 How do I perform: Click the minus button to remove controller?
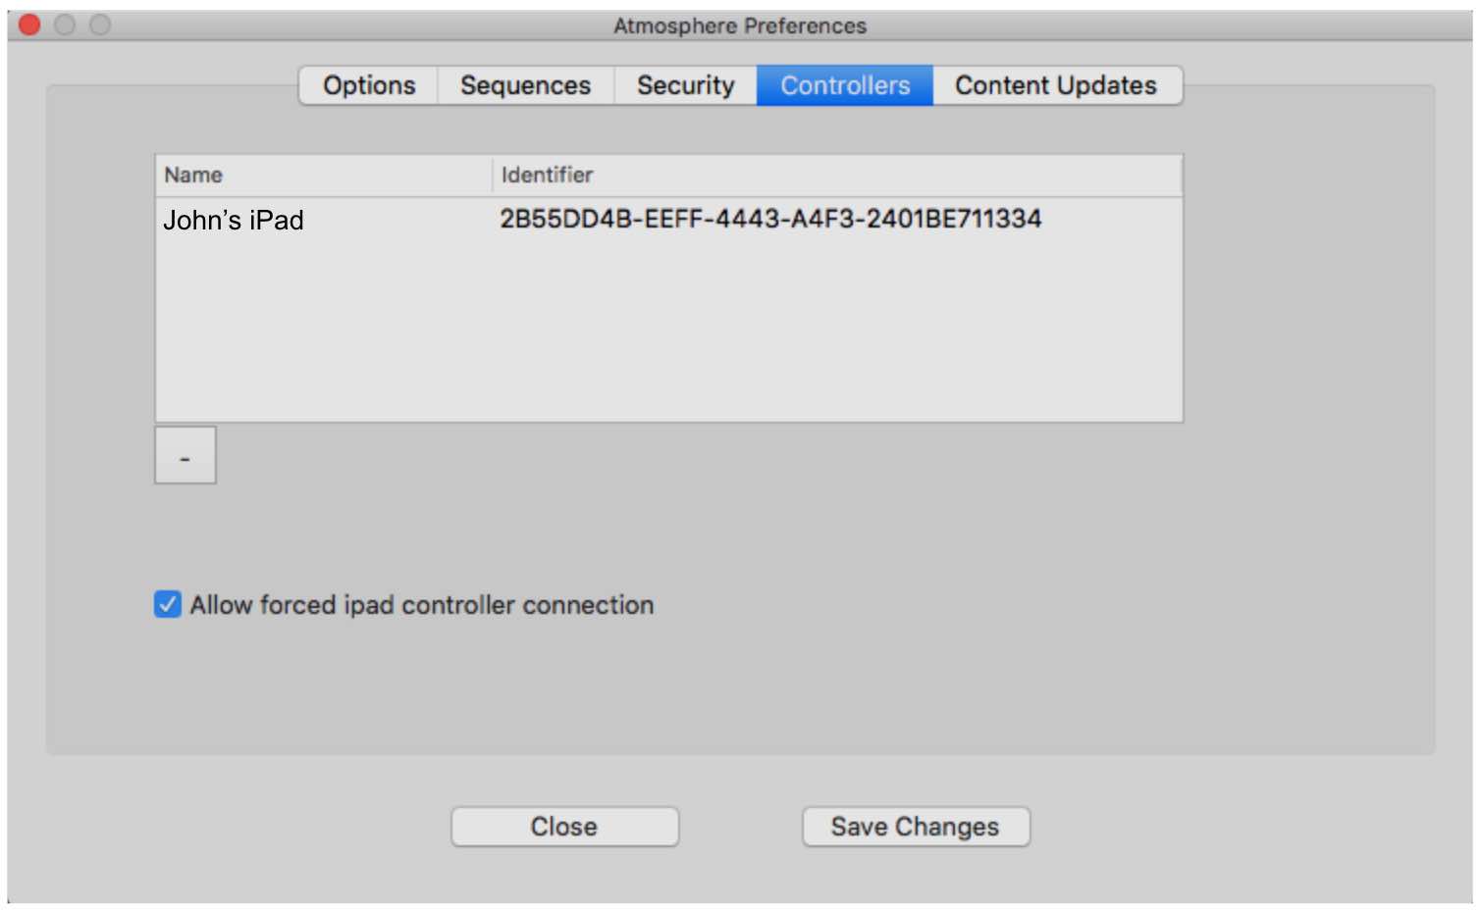185,456
